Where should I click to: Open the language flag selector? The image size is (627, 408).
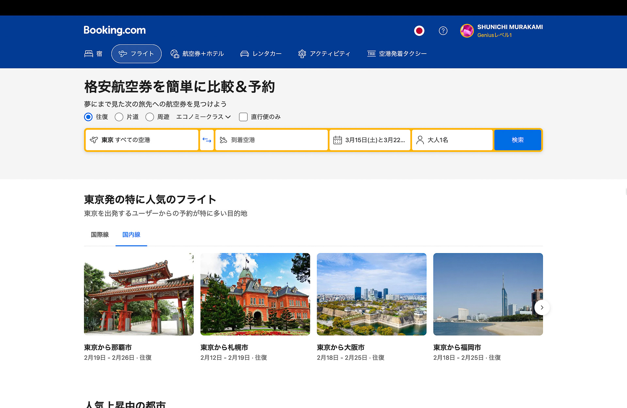point(419,31)
